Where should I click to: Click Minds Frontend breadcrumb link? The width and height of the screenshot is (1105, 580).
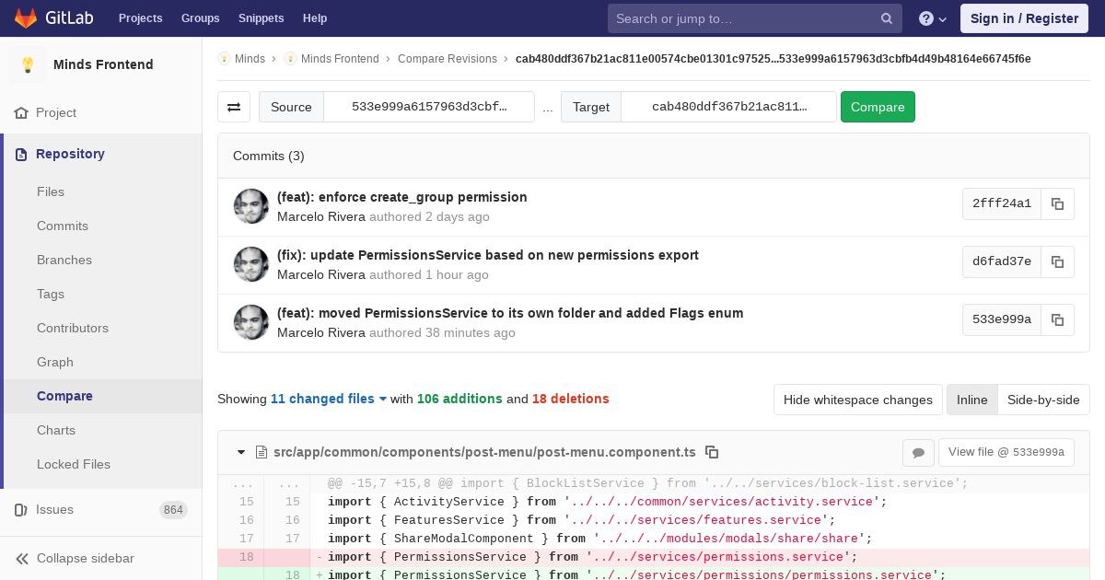pos(340,58)
